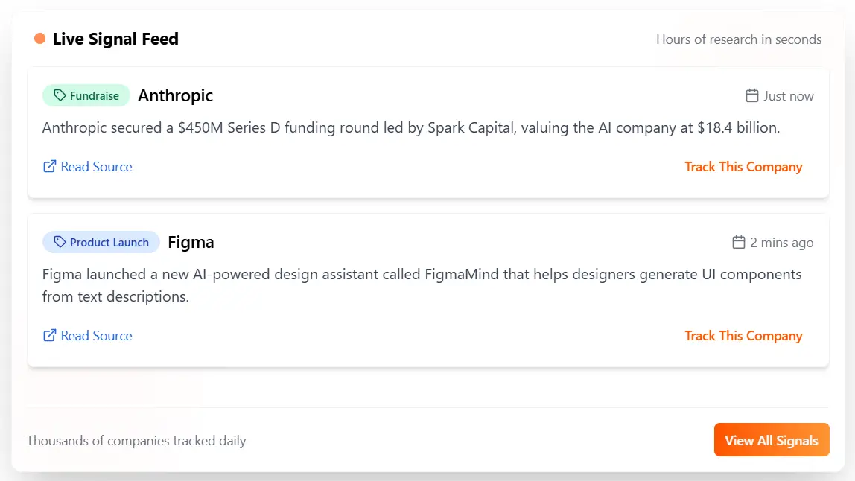Select the Figma company name
The height and width of the screenshot is (481, 855).
point(191,242)
